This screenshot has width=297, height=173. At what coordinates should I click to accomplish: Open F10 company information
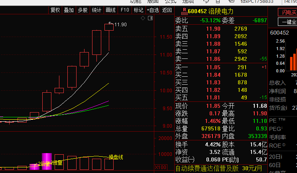(125, 10)
